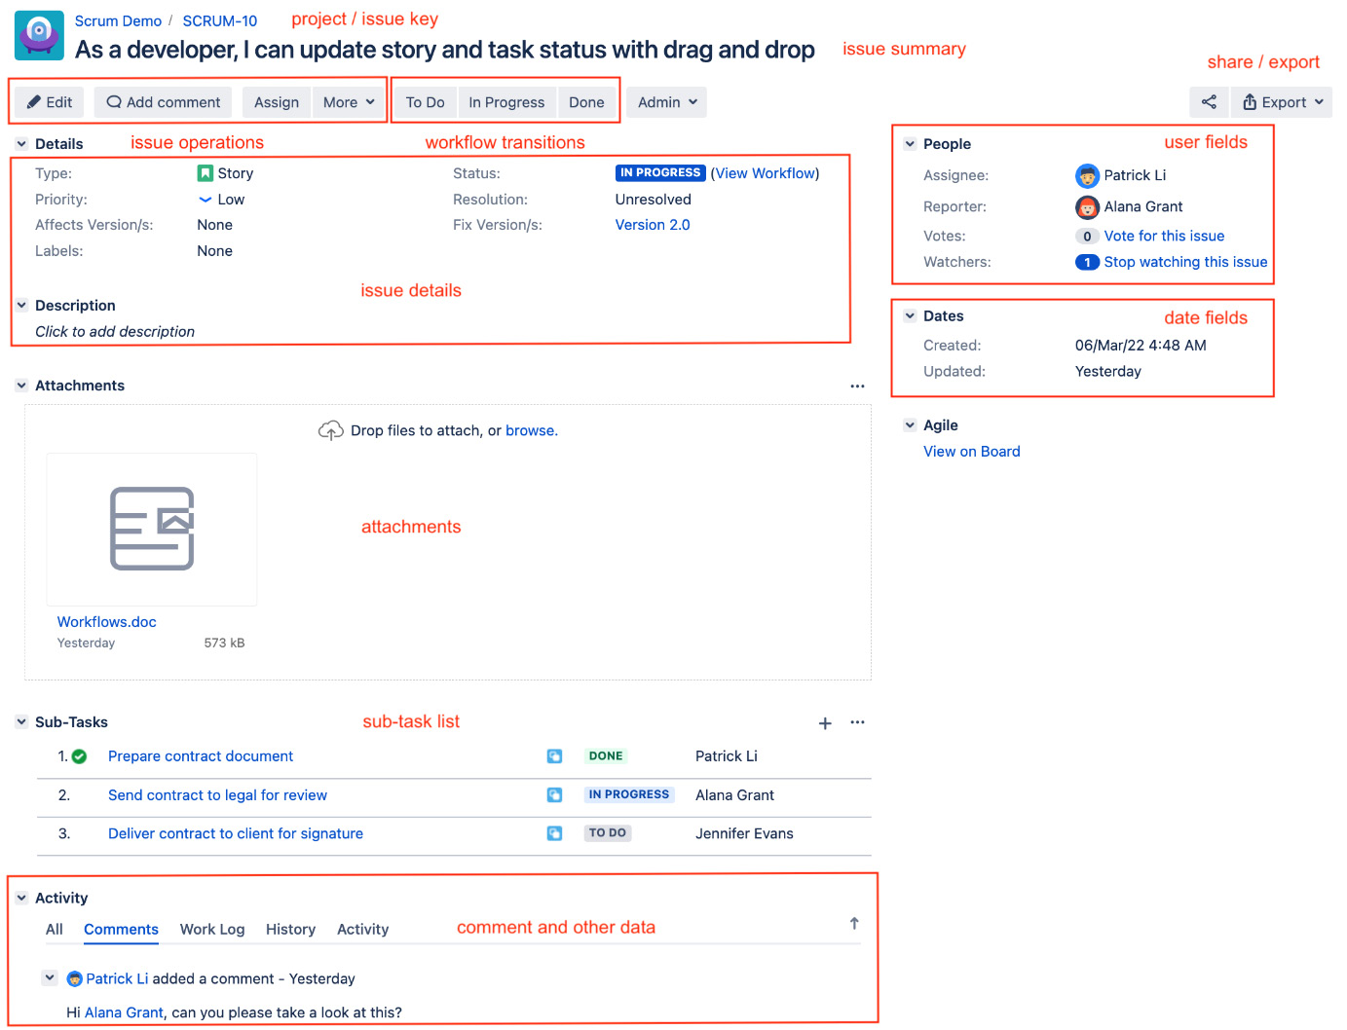
Task: Click the cloud upload icon in the drop zone
Action: [x=331, y=429]
